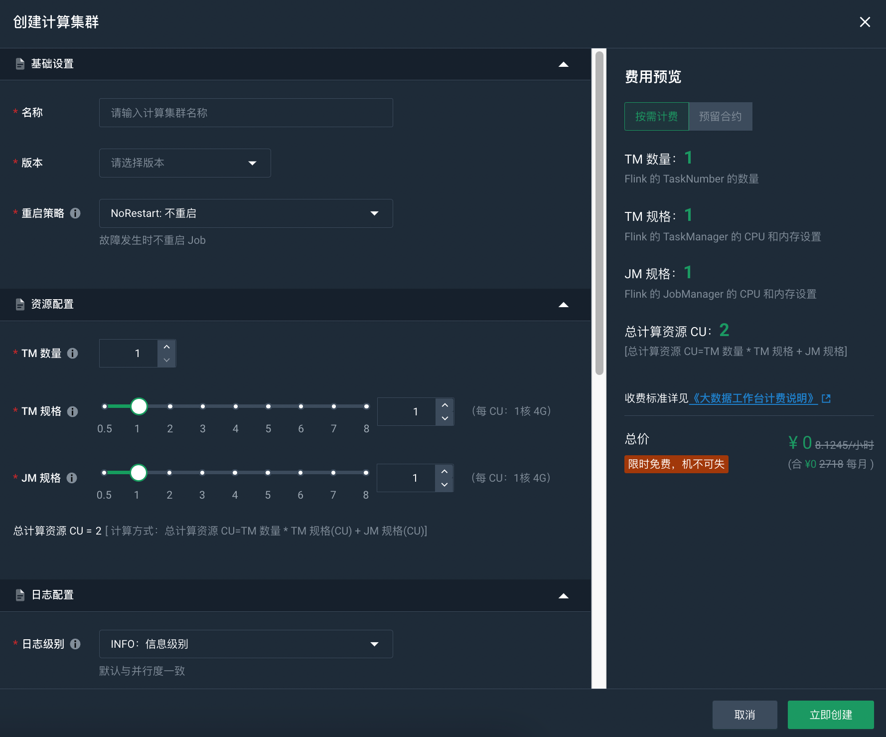Click the TM 规格 number field

407,412
